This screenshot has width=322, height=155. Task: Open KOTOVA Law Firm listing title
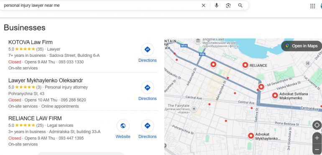coord(31,42)
